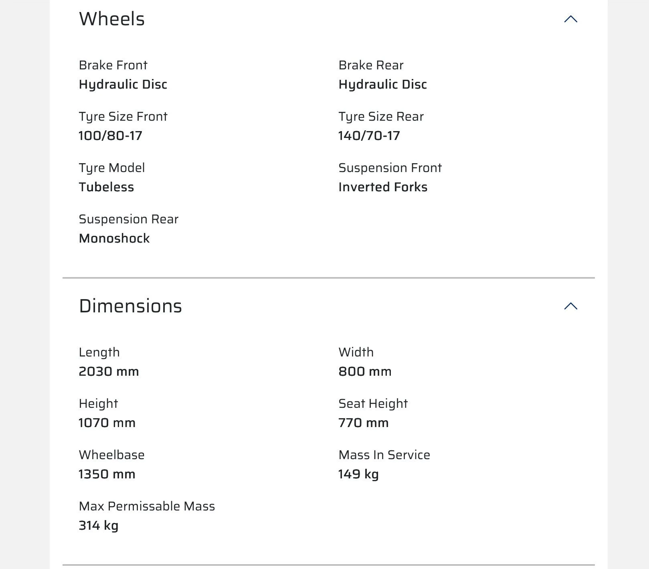
Task: Click the front Hydraulic Disc value
Action: tap(123, 85)
